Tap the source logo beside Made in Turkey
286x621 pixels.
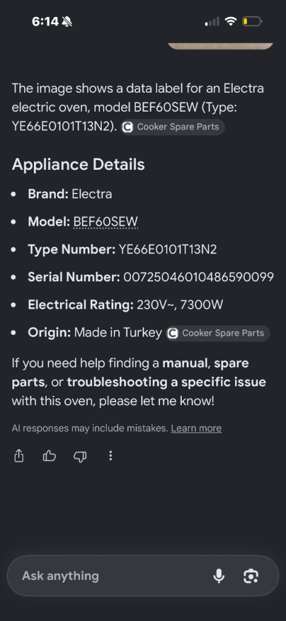[x=173, y=334]
